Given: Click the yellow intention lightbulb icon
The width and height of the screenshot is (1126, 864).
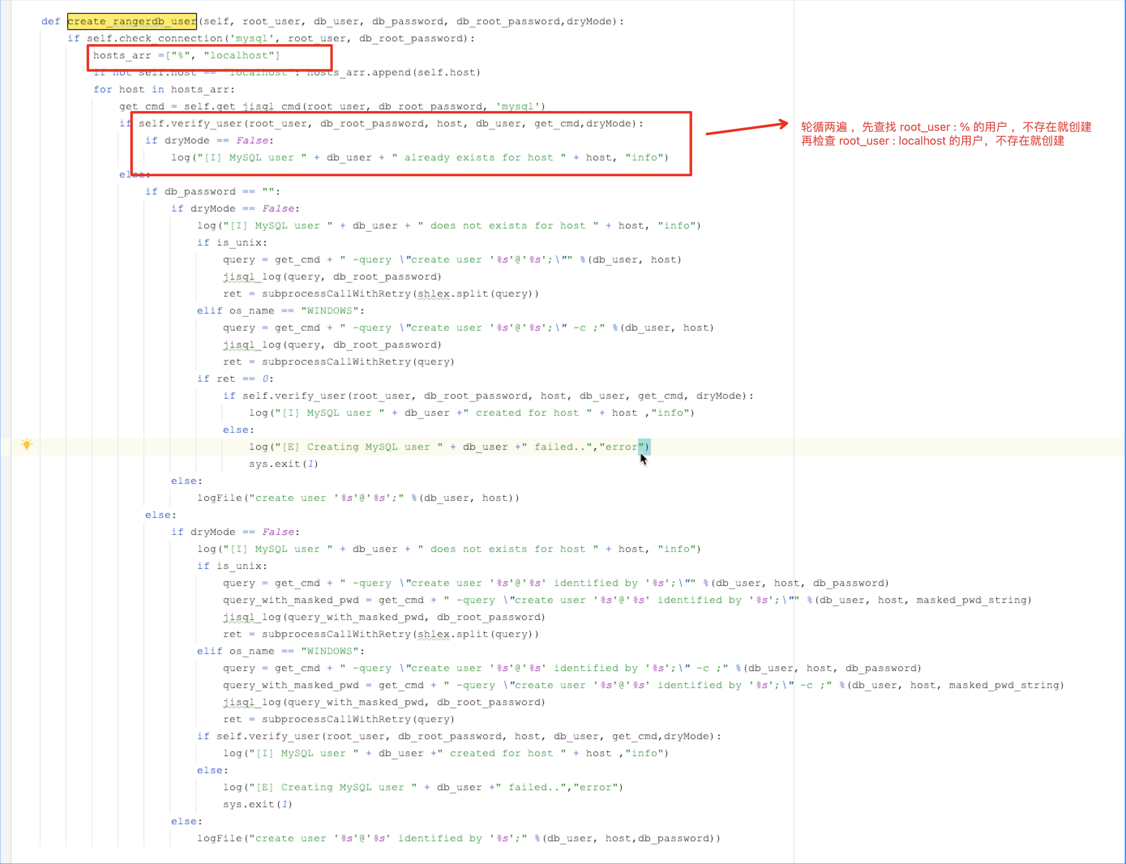Looking at the screenshot, I should pos(26,444).
